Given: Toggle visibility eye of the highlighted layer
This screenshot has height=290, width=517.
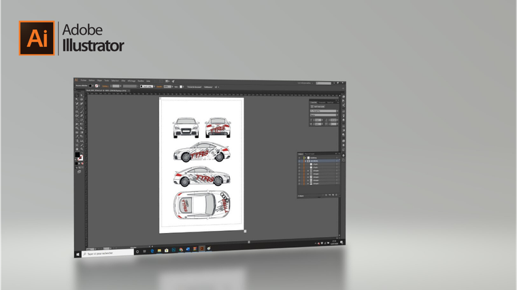Looking at the screenshot, I should click(x=299, y=161).
